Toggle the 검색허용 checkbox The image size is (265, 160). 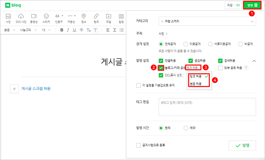(x=220, y=61)
